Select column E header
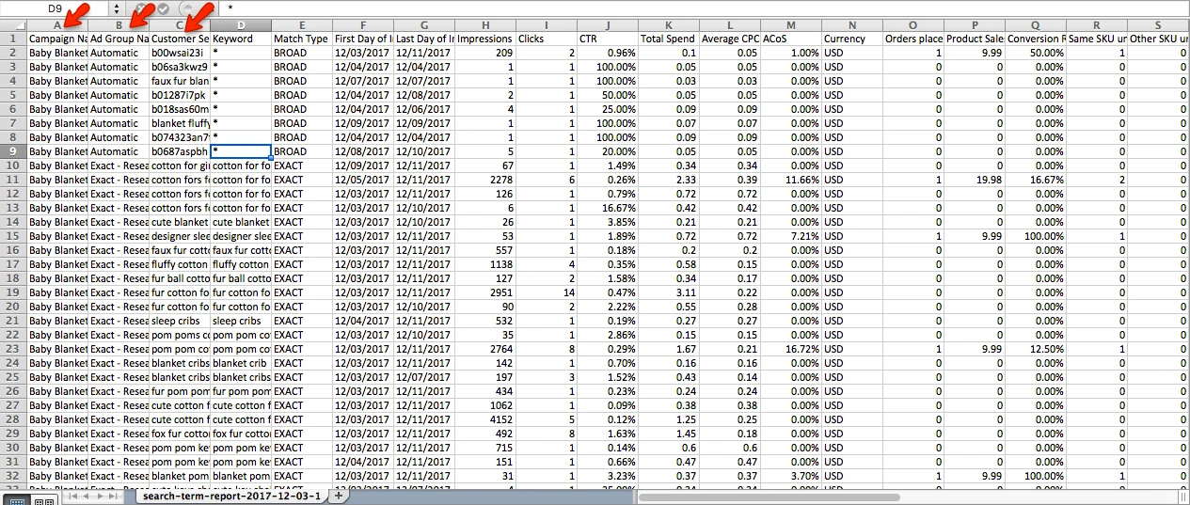 (x=302, y=24)
